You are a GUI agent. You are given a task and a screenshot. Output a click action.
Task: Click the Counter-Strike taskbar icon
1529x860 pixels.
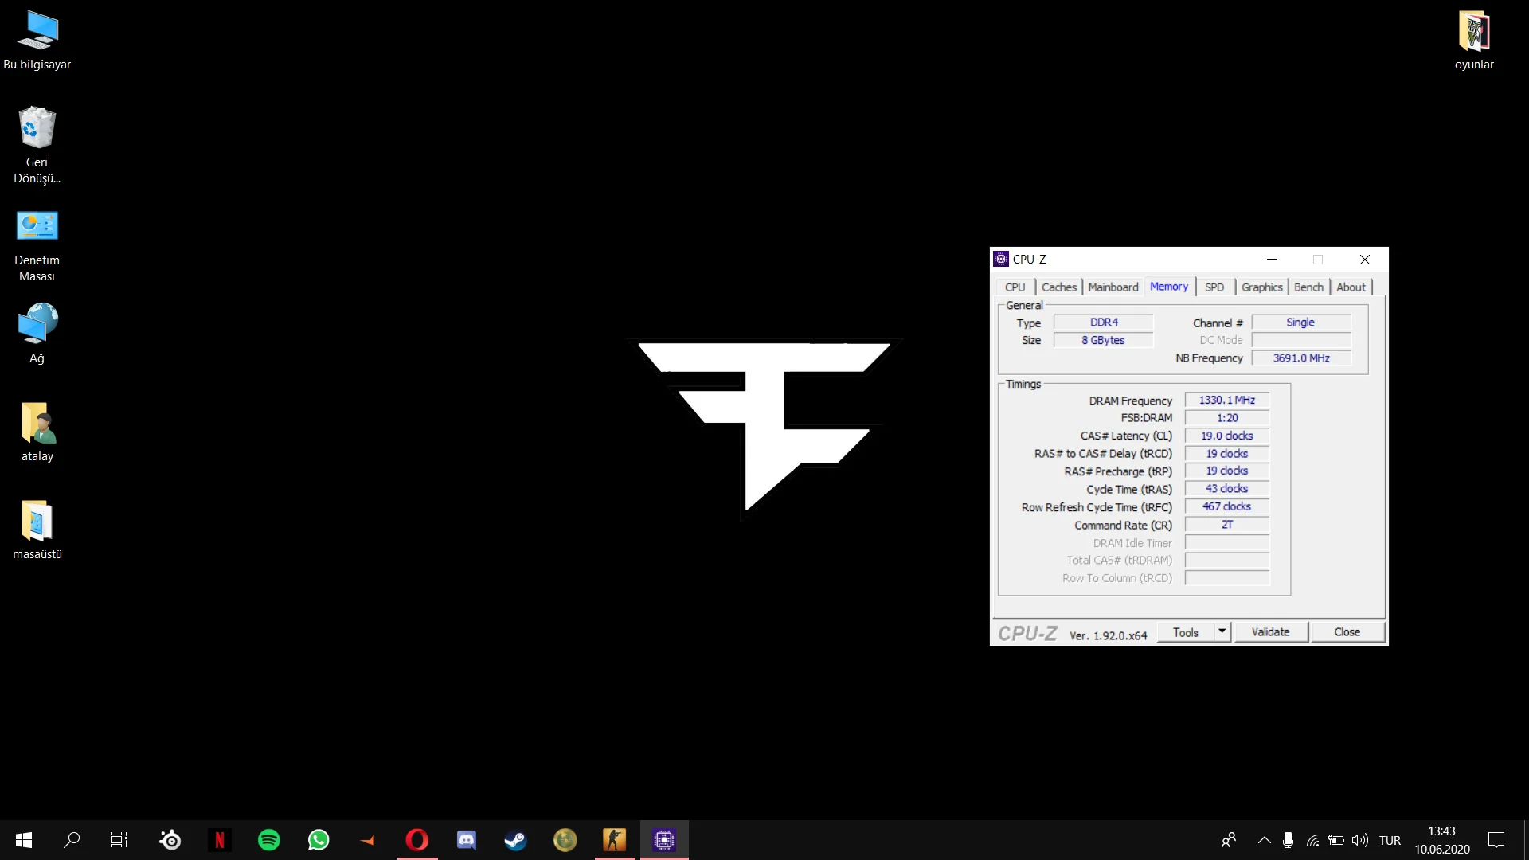coord(614,840)
